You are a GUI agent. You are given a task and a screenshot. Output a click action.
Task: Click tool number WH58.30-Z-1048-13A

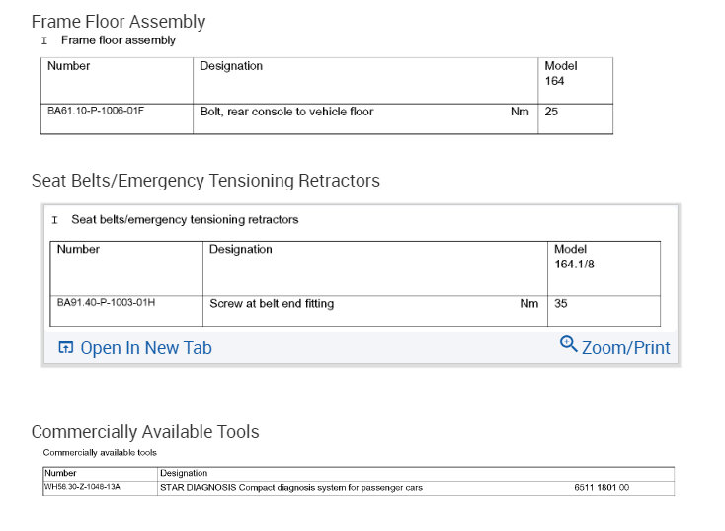[82, 488]
